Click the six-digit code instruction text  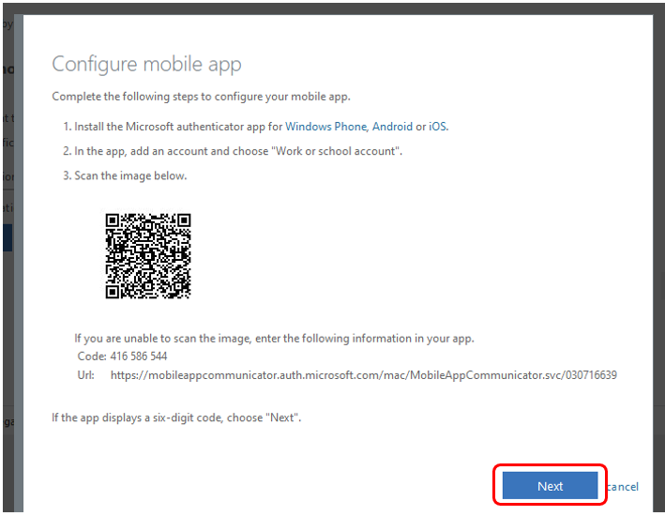click(176, 417)
